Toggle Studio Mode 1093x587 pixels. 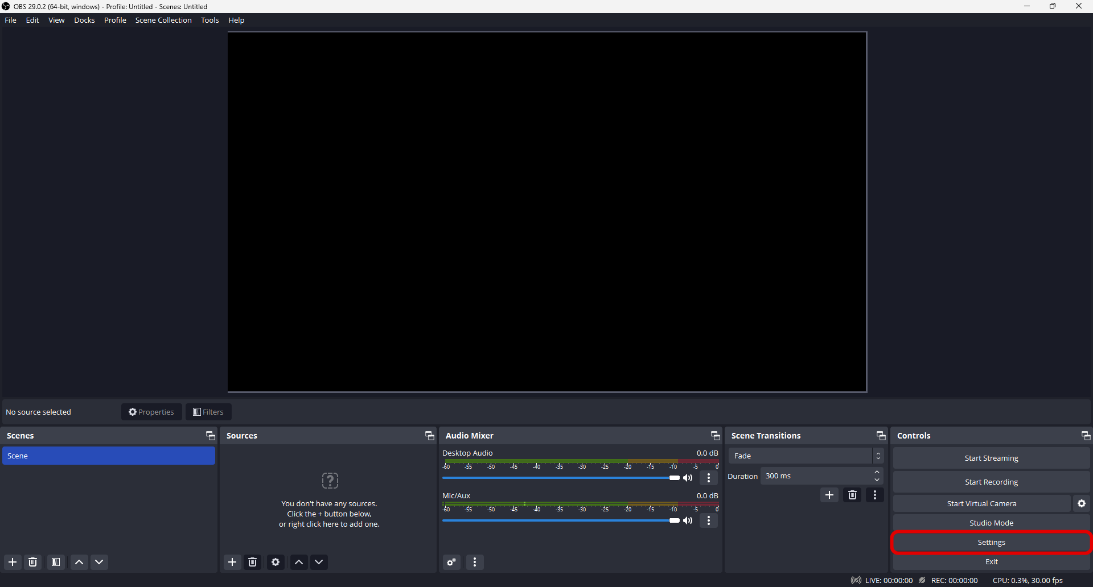click(x=991, y=523)
